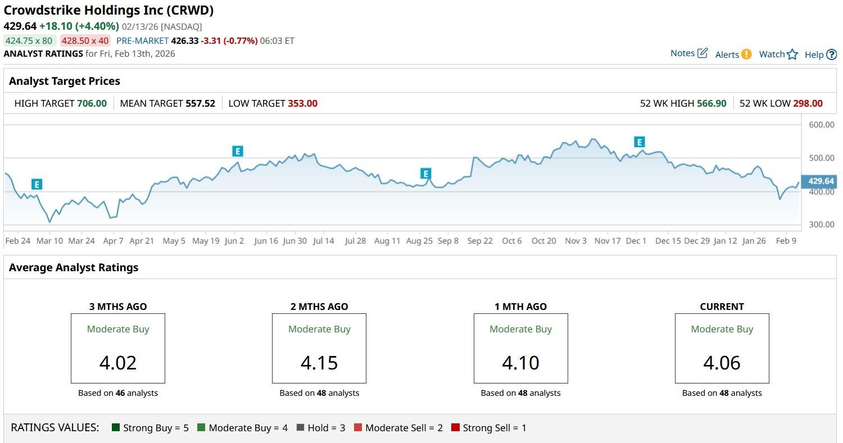This screenshot has height=443, width=843.
Task: Click the dark green Strong Buy legend swatch
Action: click(116, 428)
